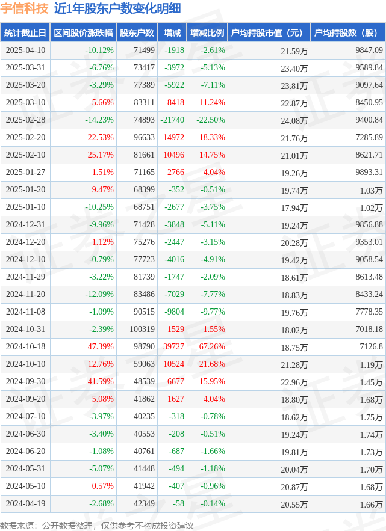
Task: Select the 47.39% price change cell
Action: click(x=101, y=346)
